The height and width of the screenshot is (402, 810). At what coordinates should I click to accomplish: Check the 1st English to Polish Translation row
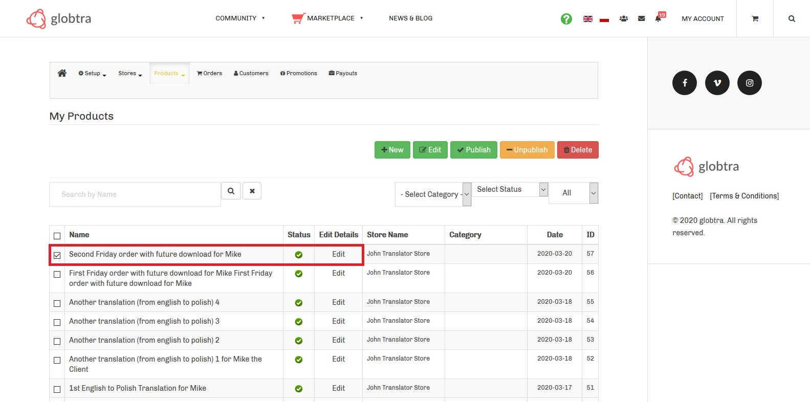click(x=57, y=389)
